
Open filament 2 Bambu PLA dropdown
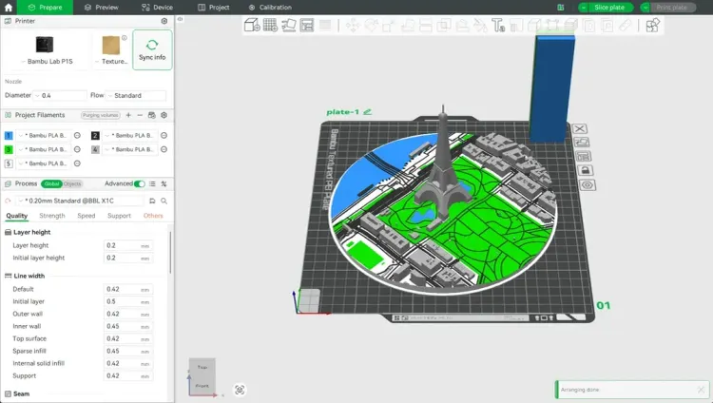131,135
